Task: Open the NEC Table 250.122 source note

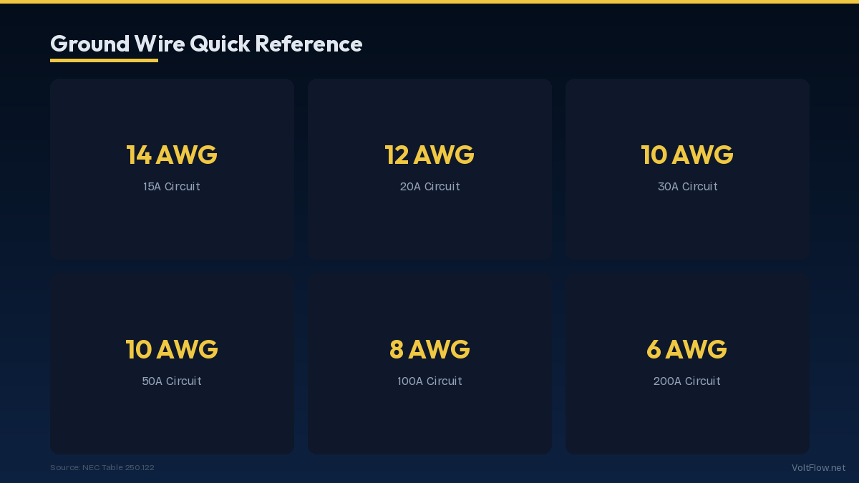Action: [102, 467]
